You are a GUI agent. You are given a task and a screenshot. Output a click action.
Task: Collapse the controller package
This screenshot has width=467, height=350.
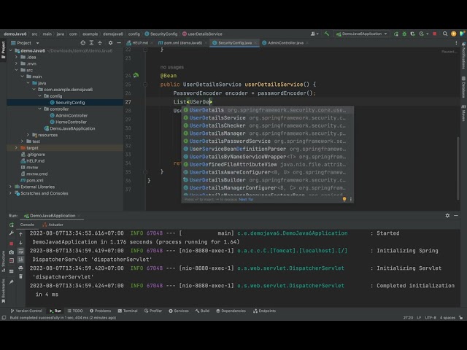click(39, 109)
